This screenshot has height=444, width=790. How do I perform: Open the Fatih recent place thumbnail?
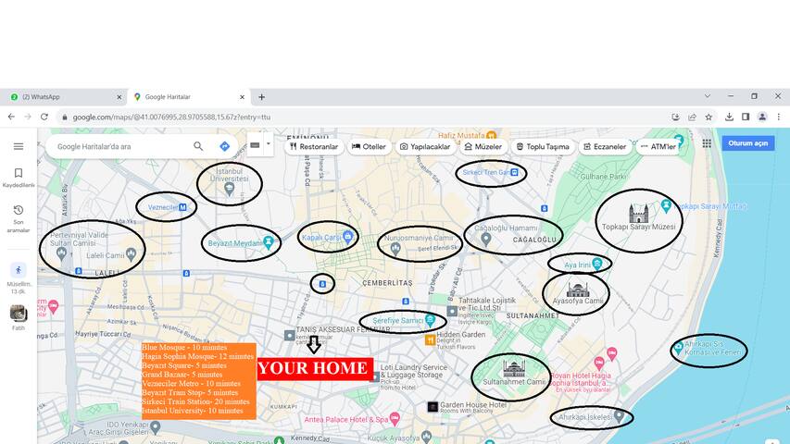pyautogui.click(x=19, y=314)
